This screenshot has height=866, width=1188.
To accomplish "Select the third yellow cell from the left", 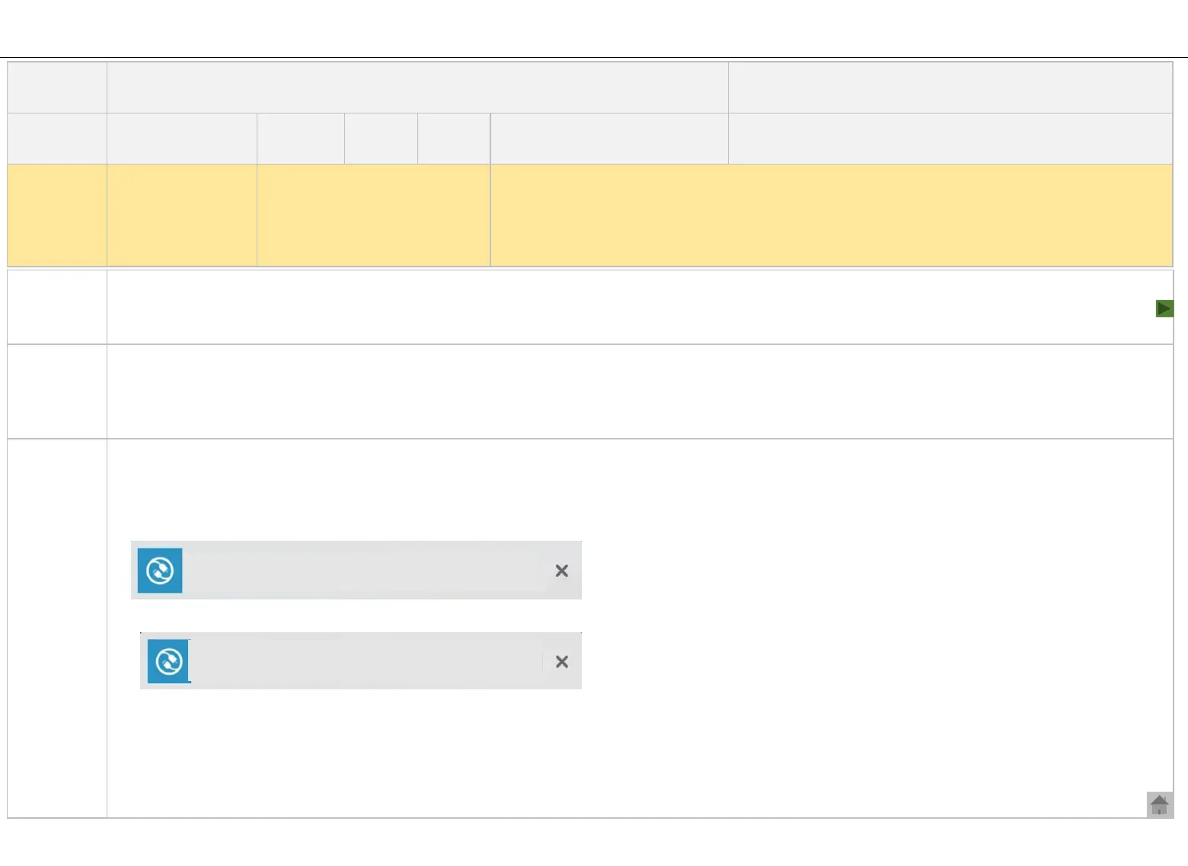I will (x=373, y=215).
